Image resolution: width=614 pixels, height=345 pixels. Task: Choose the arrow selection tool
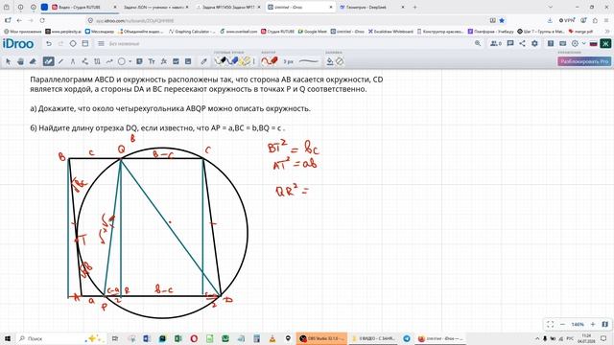[9, 61]
